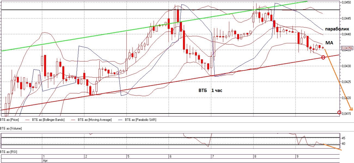This screenshot has width=354, height=163.
Task: Click the date label 2 on time axis
Action: pyautogui.click(x=86, y=156)
